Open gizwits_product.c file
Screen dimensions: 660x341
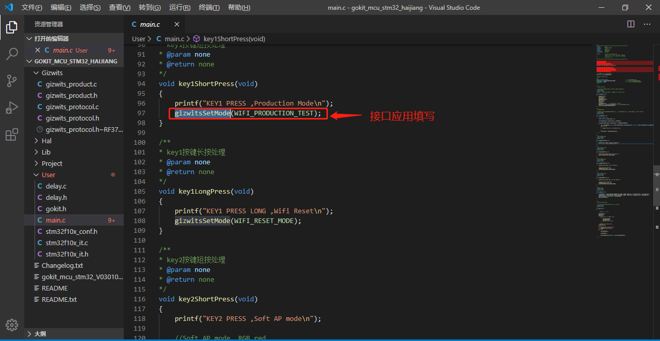tap(71, 84)
